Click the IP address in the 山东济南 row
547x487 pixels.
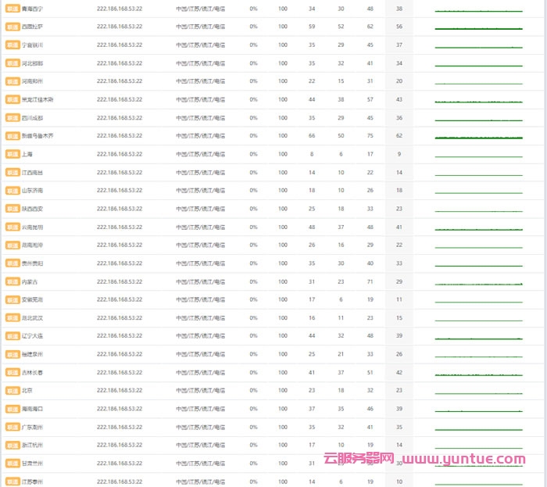(x=120, y=191)
